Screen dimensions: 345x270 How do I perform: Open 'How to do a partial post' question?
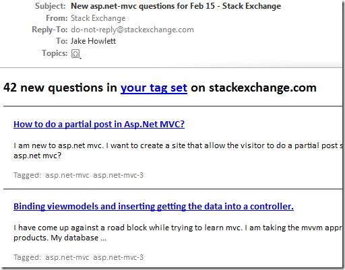click(99, 125)
